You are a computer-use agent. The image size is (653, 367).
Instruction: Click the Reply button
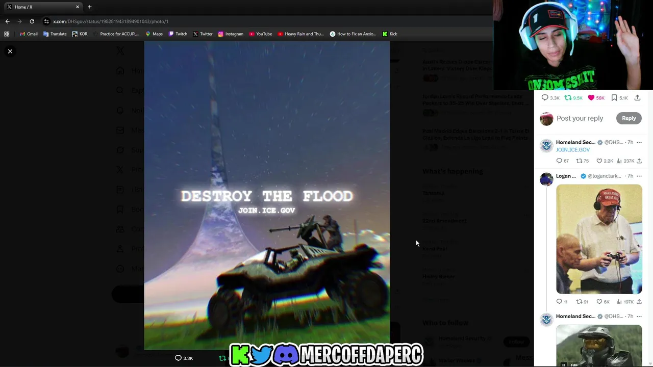tap(629, 118)
